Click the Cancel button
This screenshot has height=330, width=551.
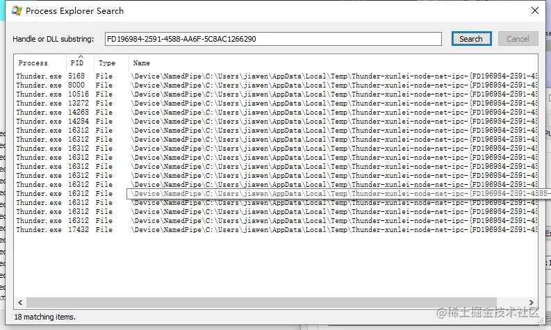[518, 39]
